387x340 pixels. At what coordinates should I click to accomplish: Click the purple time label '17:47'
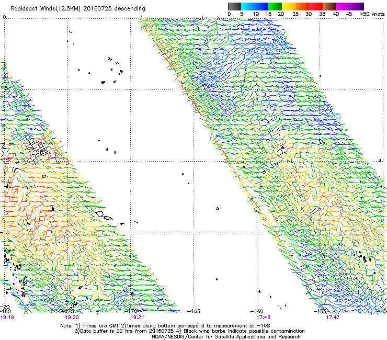point(333,318)
